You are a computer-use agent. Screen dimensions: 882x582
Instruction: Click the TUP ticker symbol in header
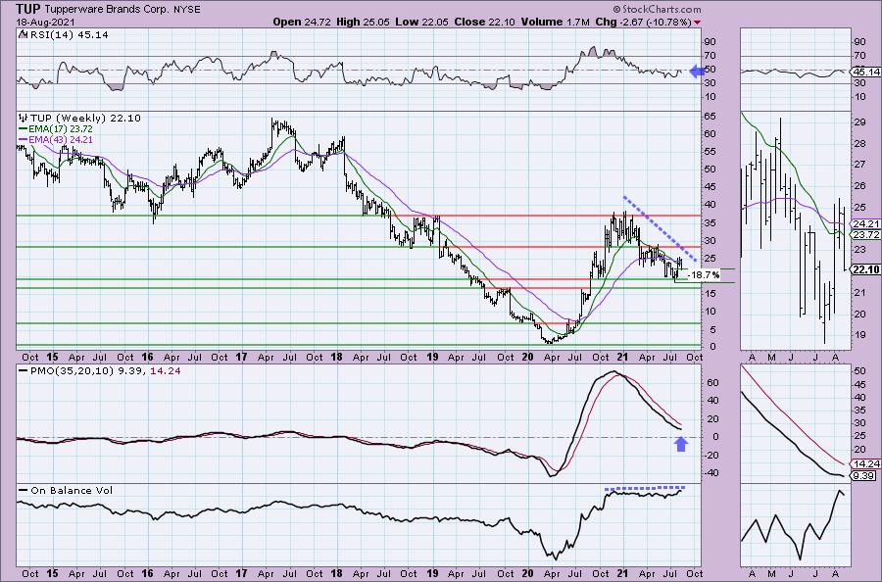pyautogui.click(x=28, y=9)
